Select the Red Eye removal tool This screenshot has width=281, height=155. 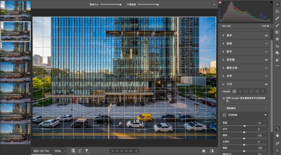(277, 46)
